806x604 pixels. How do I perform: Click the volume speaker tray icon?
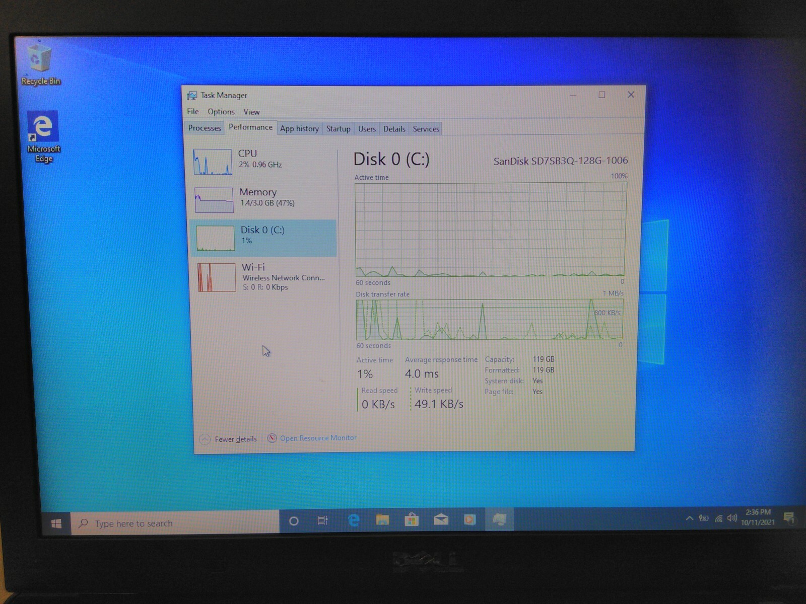tap(732, 517)
